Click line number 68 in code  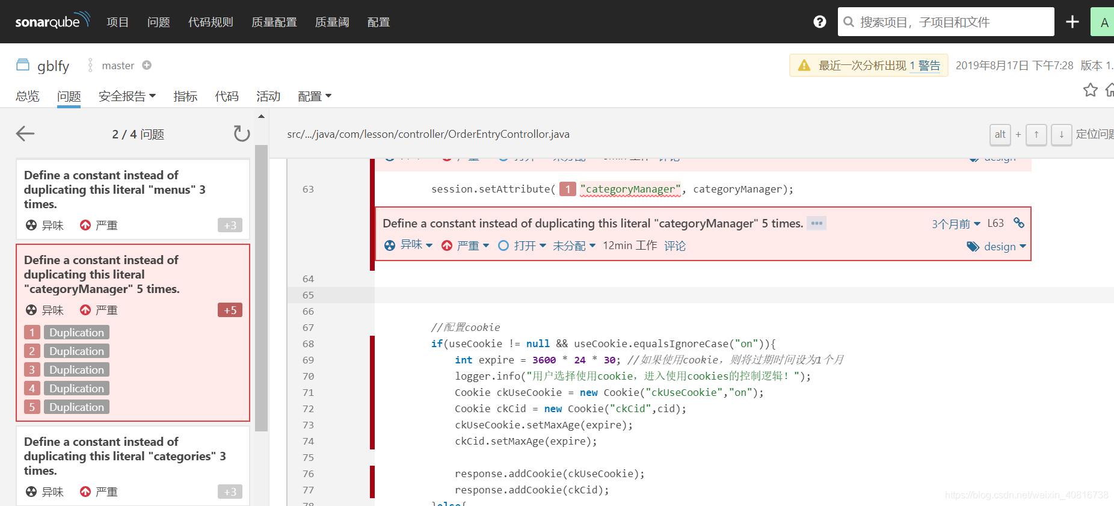point(308,344)
